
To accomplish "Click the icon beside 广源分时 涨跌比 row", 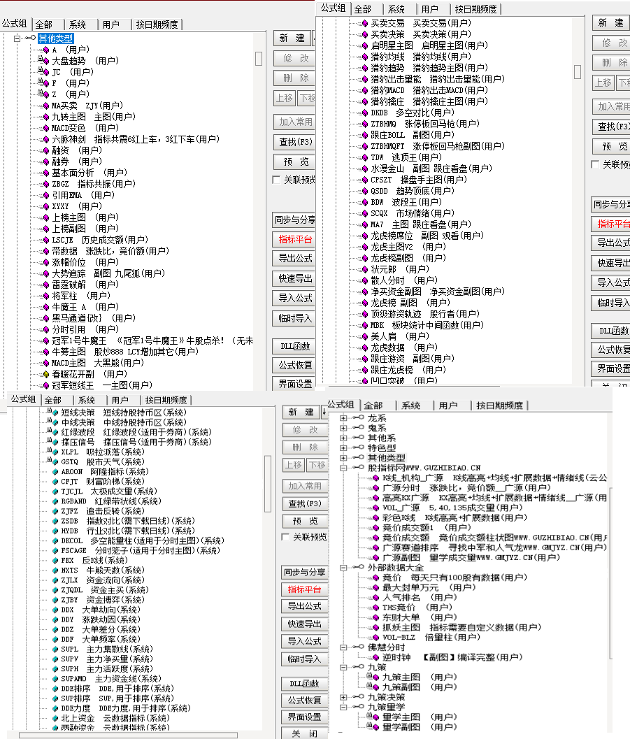I will click(x=375, y=488).
